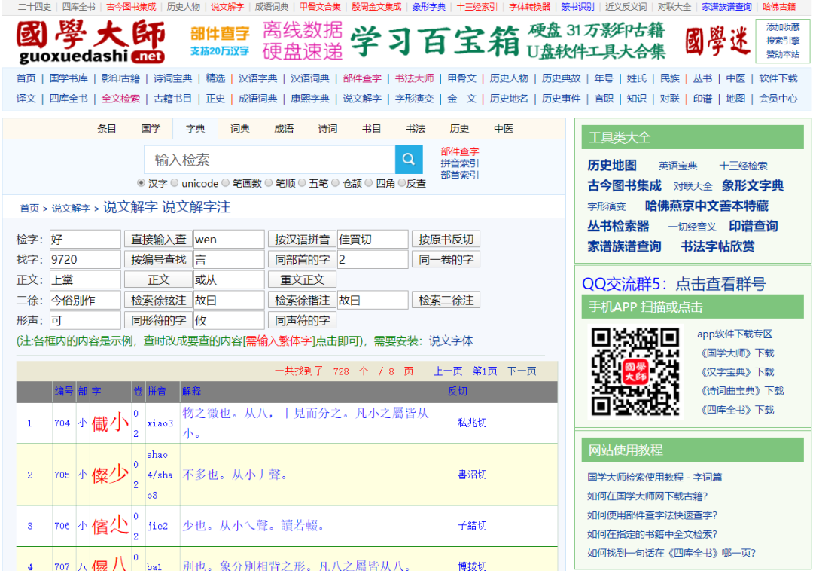Screen dimensions: 813x571
Task: Select the 五笔 search mode
Action: click(302, 183)
